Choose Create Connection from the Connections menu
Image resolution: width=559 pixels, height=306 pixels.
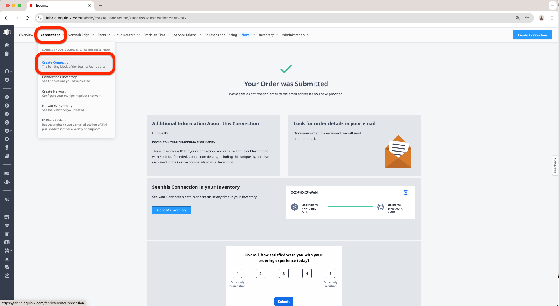[76, 64]
